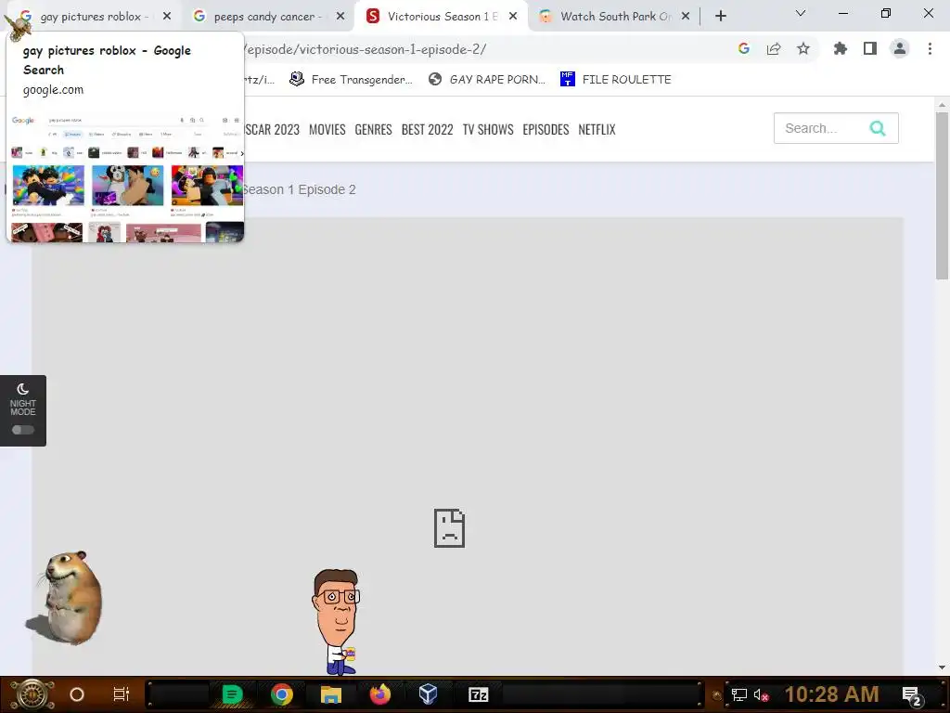Open the Watch South Park tab
The width and height of the screenshot is (950, 713).
615,17
